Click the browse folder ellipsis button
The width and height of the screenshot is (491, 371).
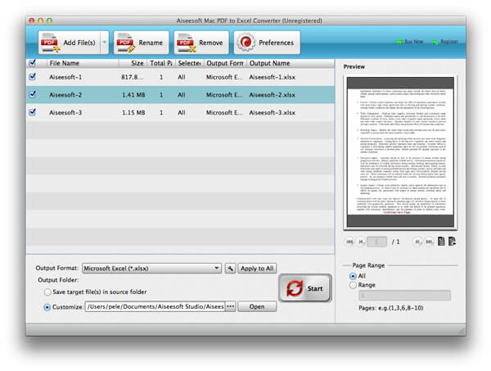[231, 306]
